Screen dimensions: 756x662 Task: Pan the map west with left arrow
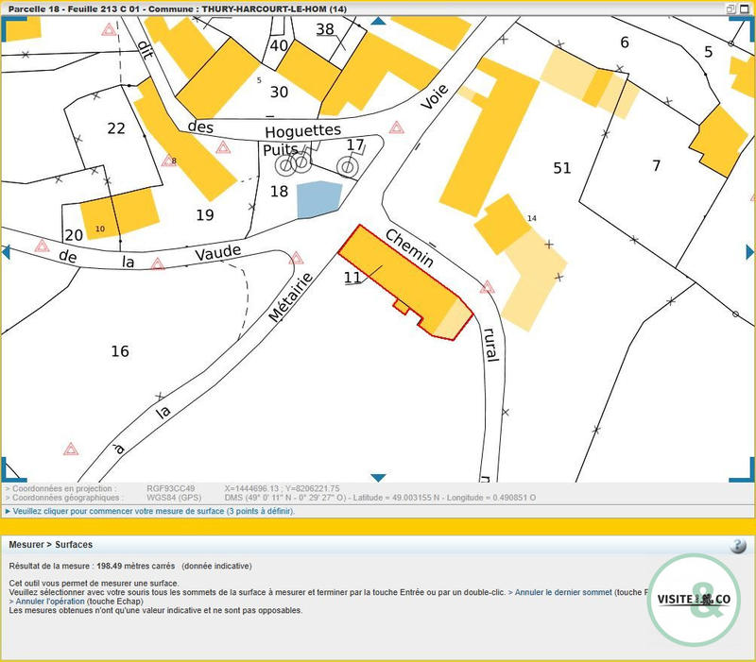click(5, 251)
